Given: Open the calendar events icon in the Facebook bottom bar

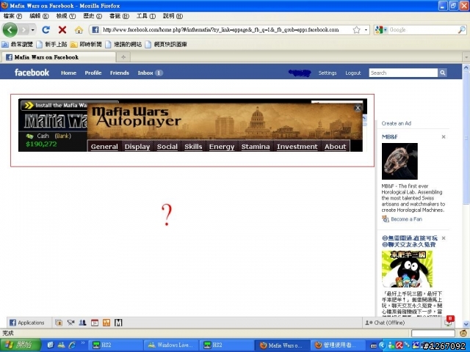Looking at the screenshot, I should (x=95, y=323).
